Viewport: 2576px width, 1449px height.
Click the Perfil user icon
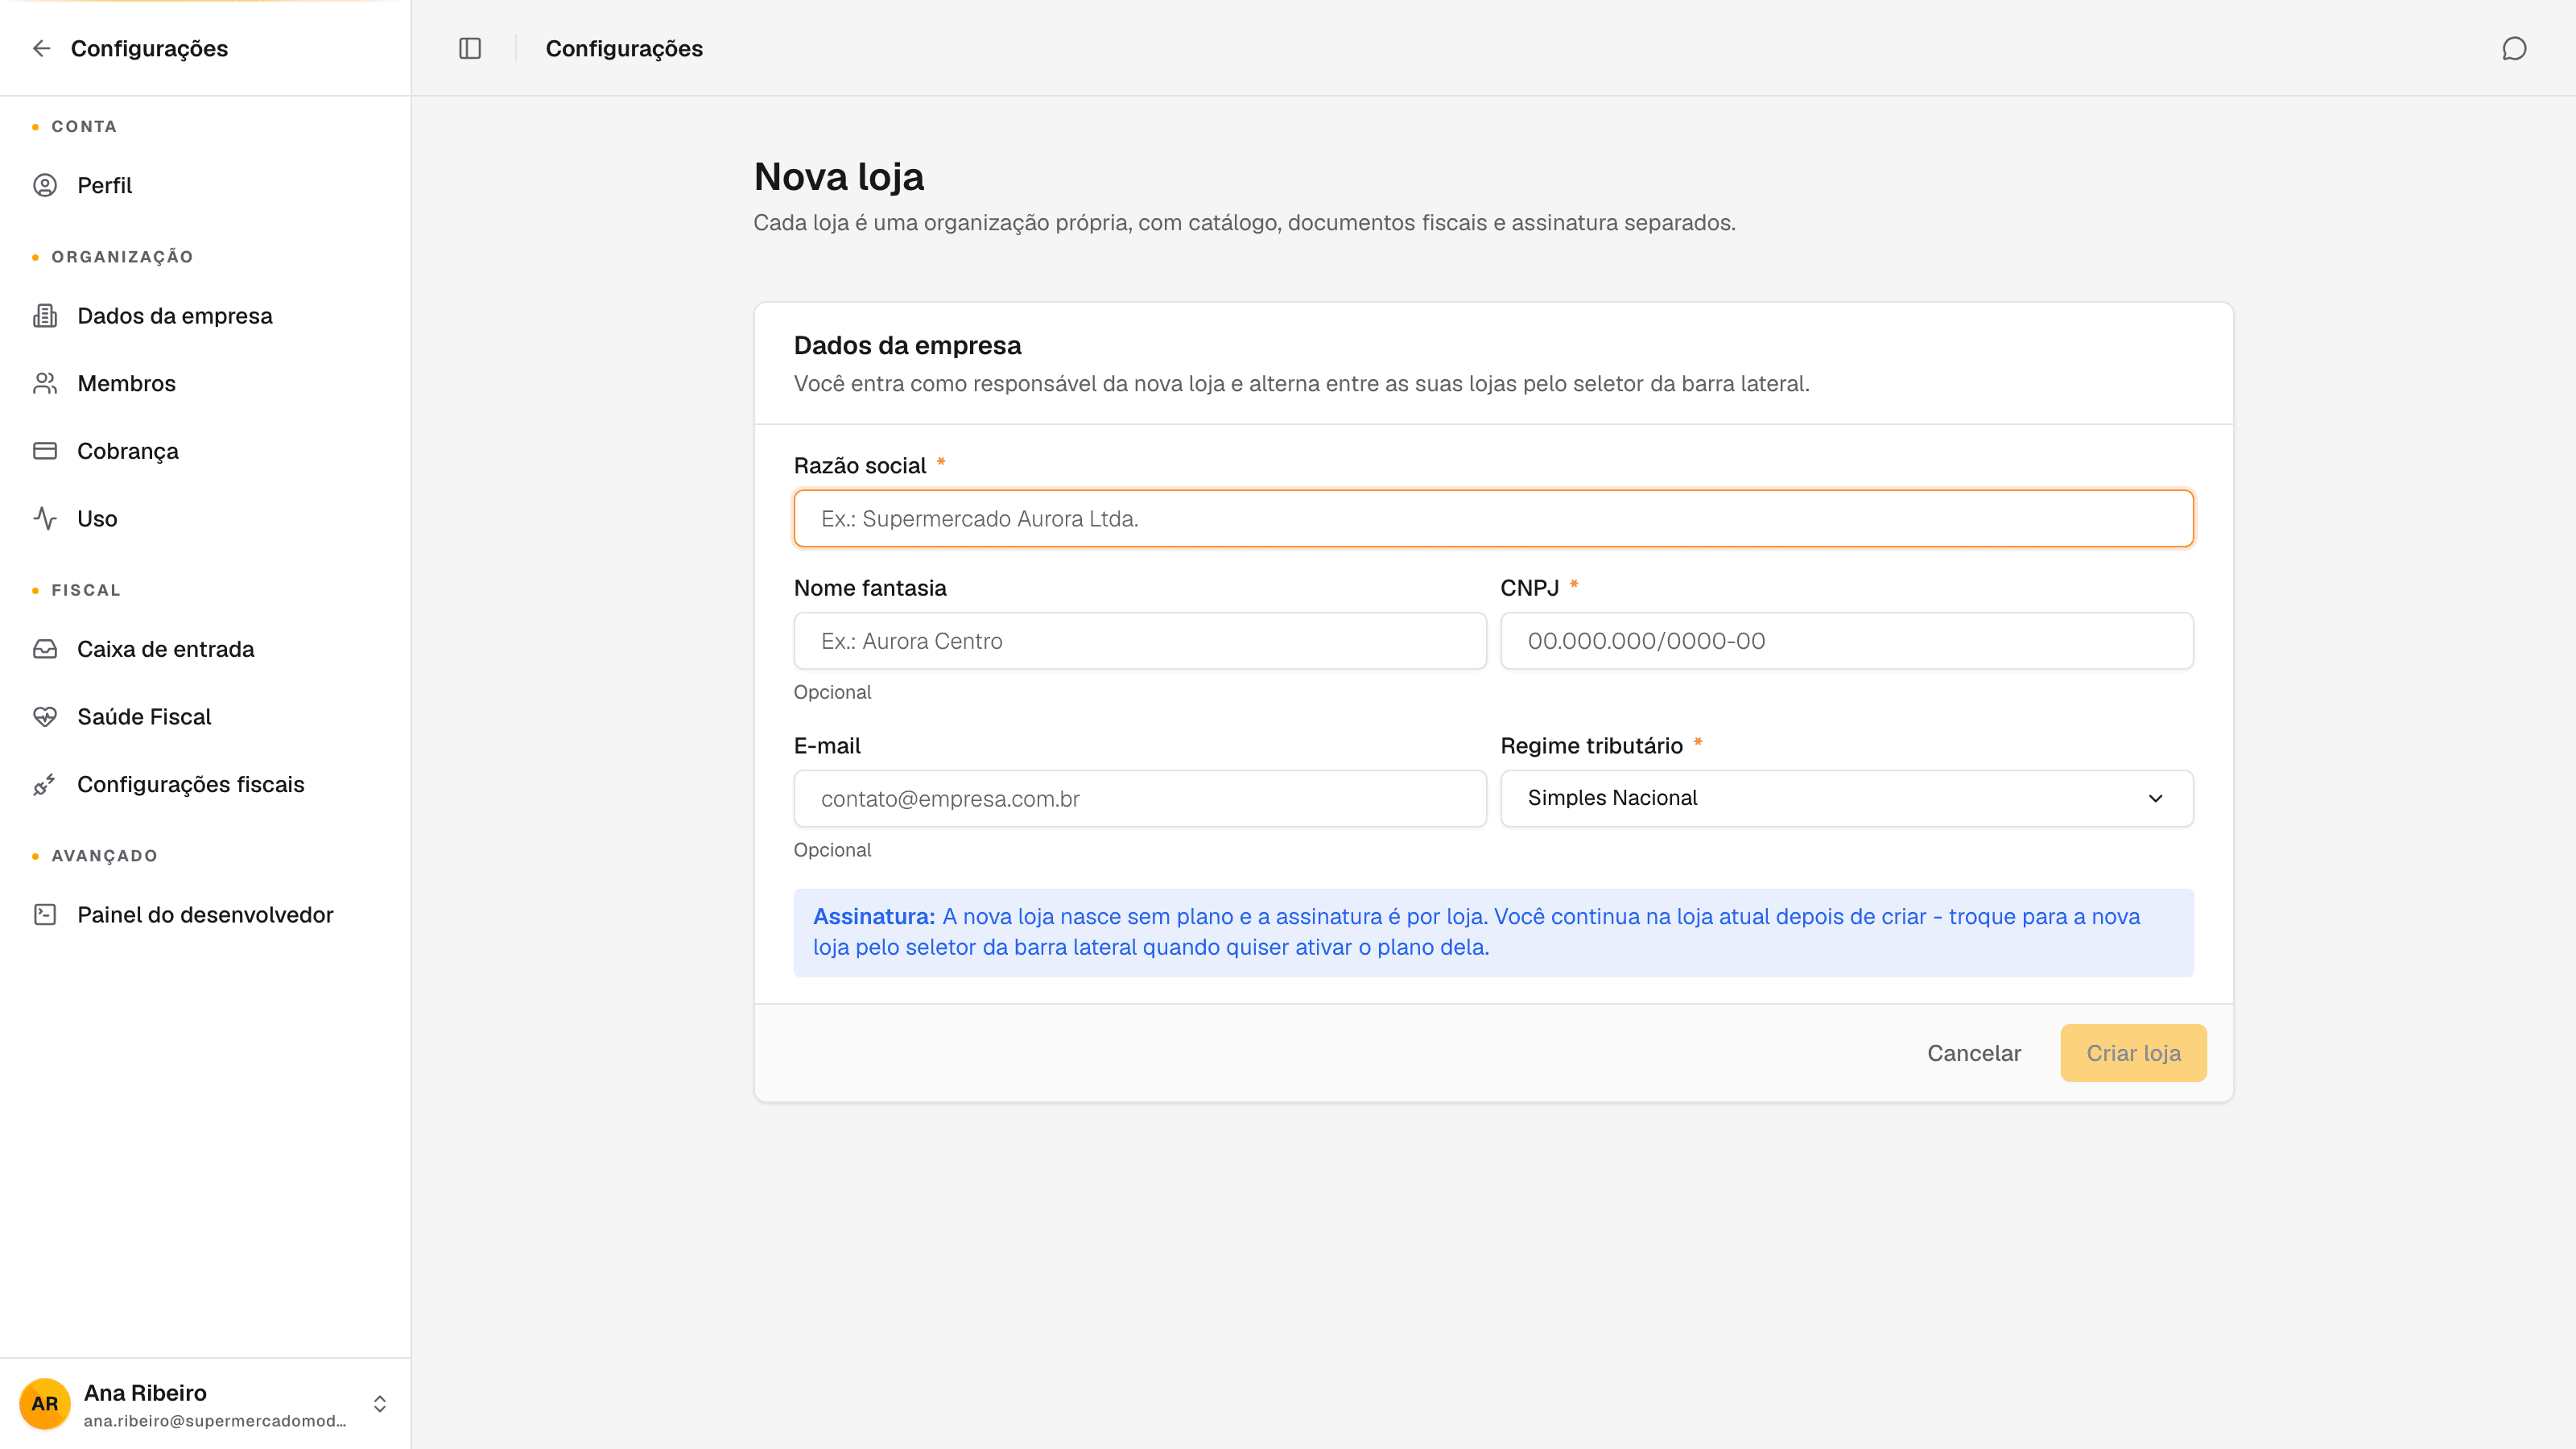click(45, 185)
